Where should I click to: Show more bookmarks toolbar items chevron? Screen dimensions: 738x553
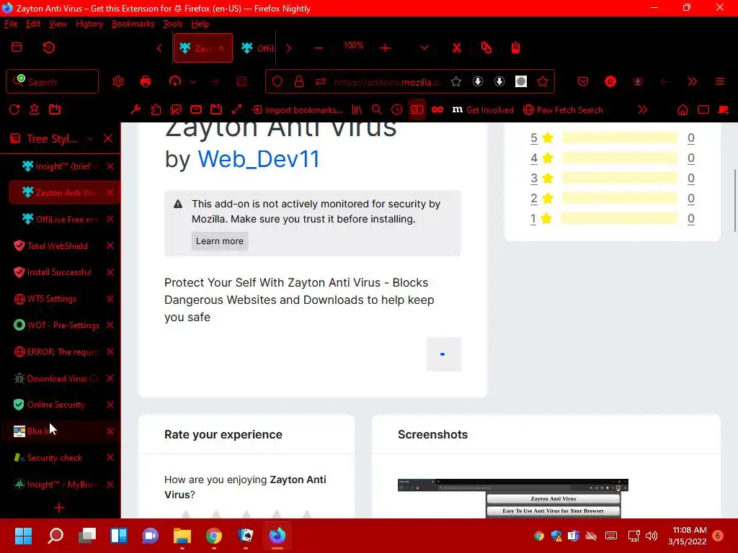[642, 109]
